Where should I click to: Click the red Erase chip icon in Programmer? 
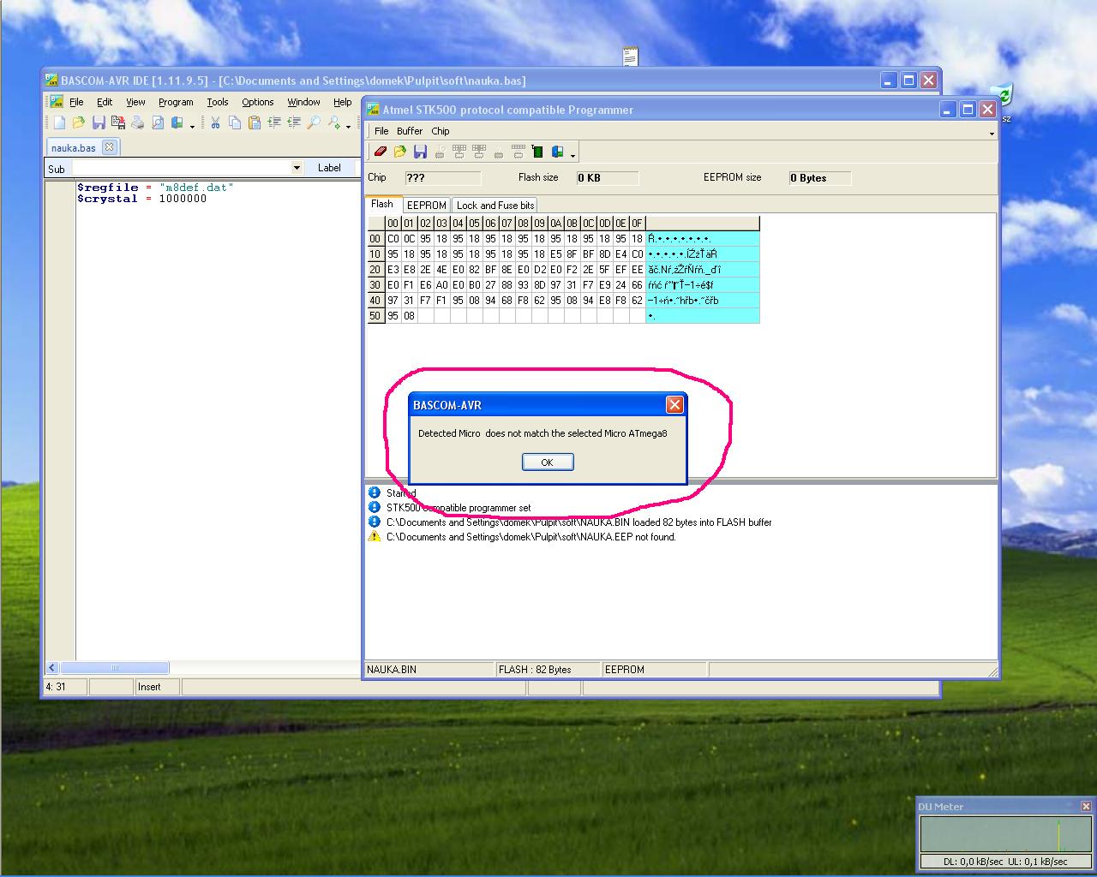381,152
